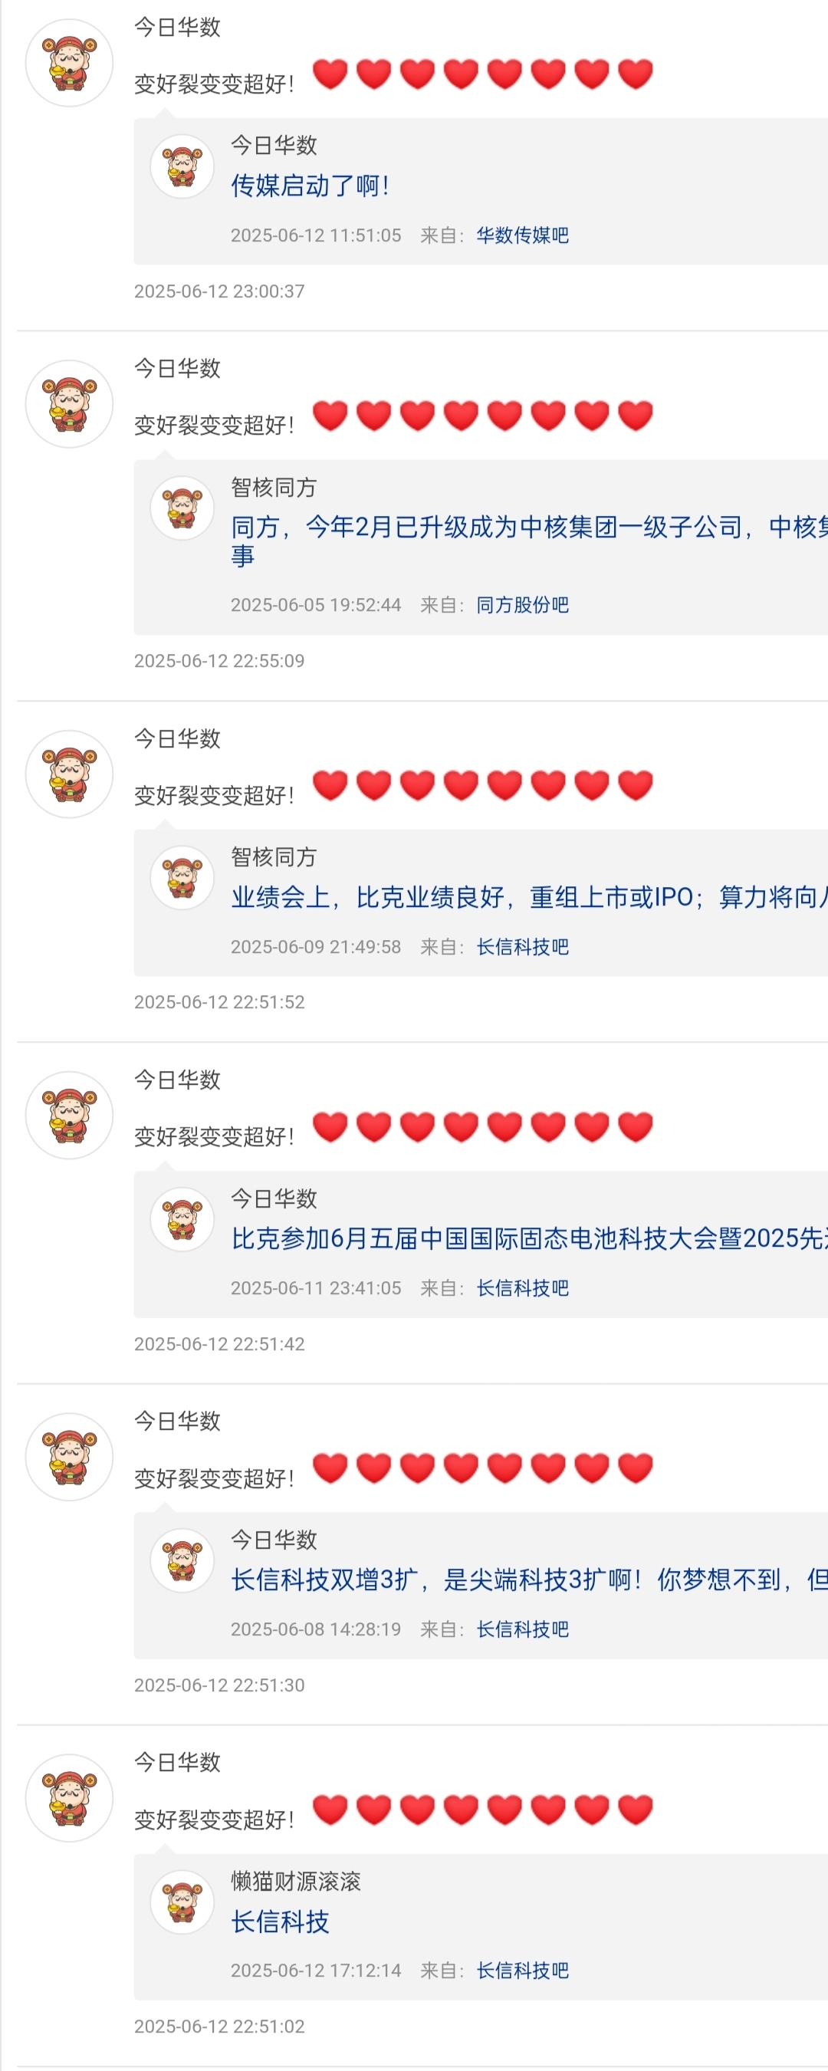Open post 业绩会上,比克业绩良好

(529, 897)
